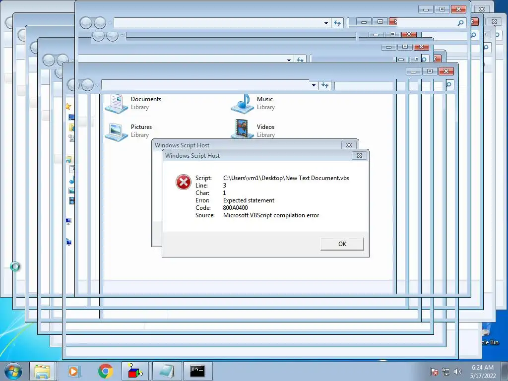The width and height of the screenshot is (508, 381).
Task: Expand address bar dropdown in the Libraries window
Action: tap(314, 85)
